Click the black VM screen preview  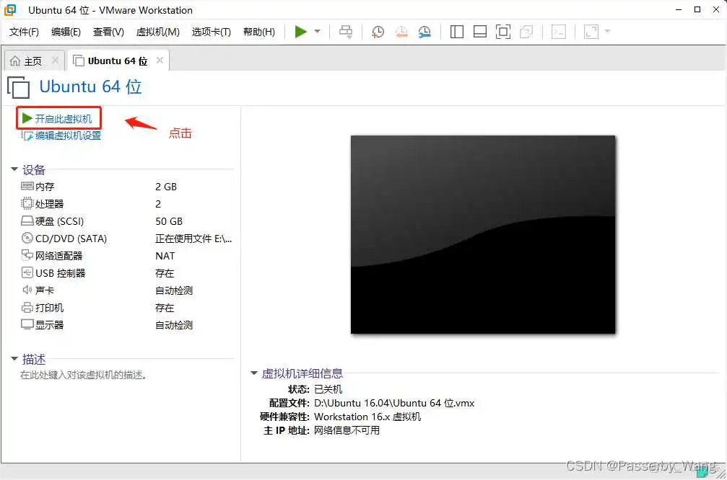pos(483,234)
